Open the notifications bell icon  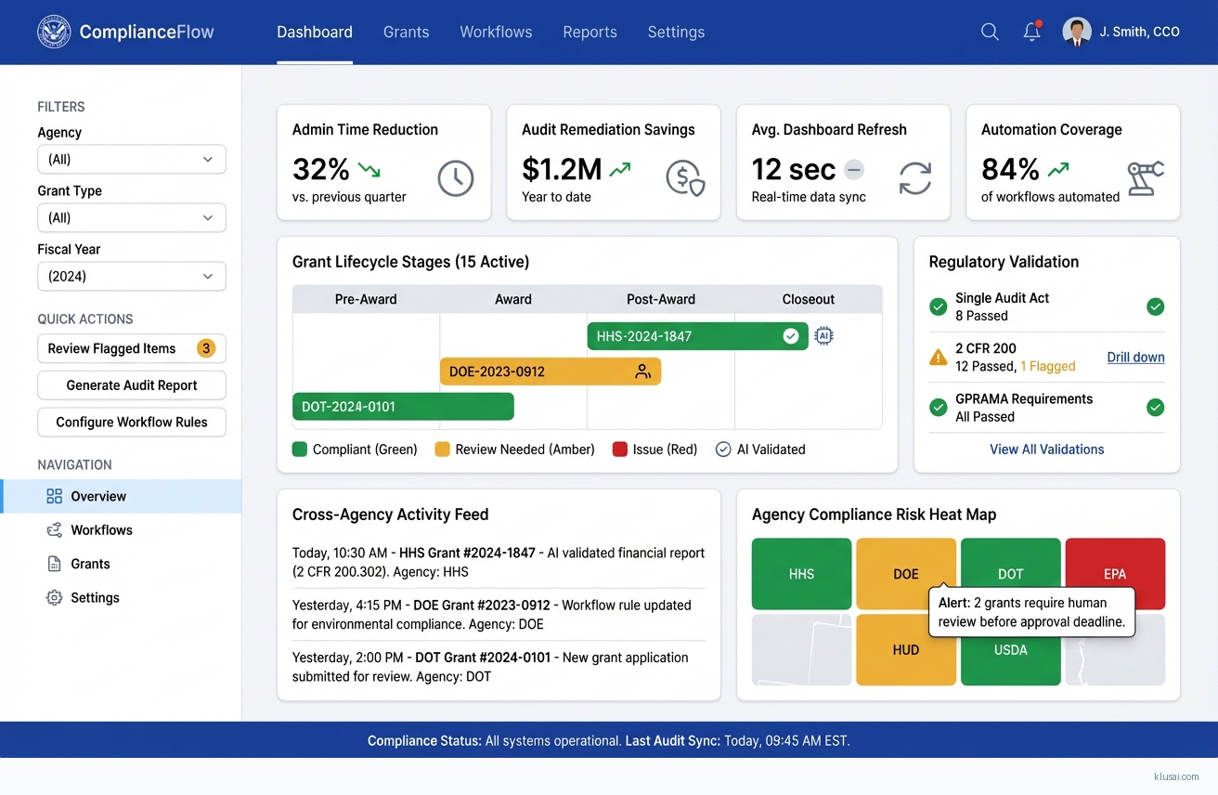[x=1031, y=32]
